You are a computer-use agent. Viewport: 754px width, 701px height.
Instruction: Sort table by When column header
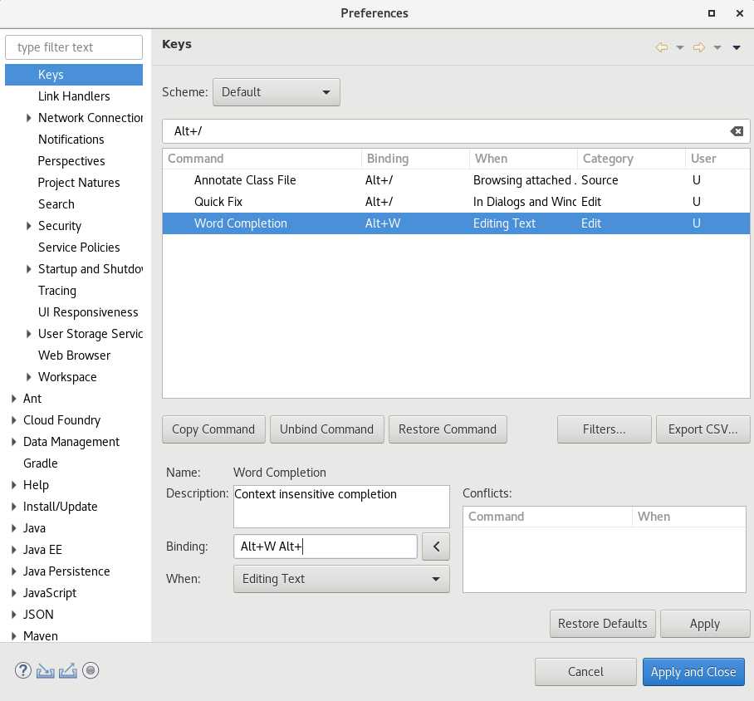click(x=524, y=159)
